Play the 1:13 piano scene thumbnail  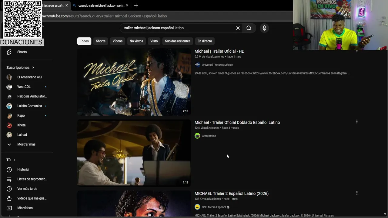coord(134,153)
